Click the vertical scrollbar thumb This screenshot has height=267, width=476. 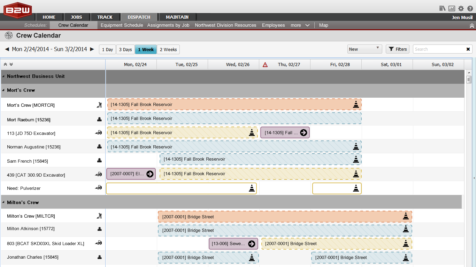[x=469, y=80]
